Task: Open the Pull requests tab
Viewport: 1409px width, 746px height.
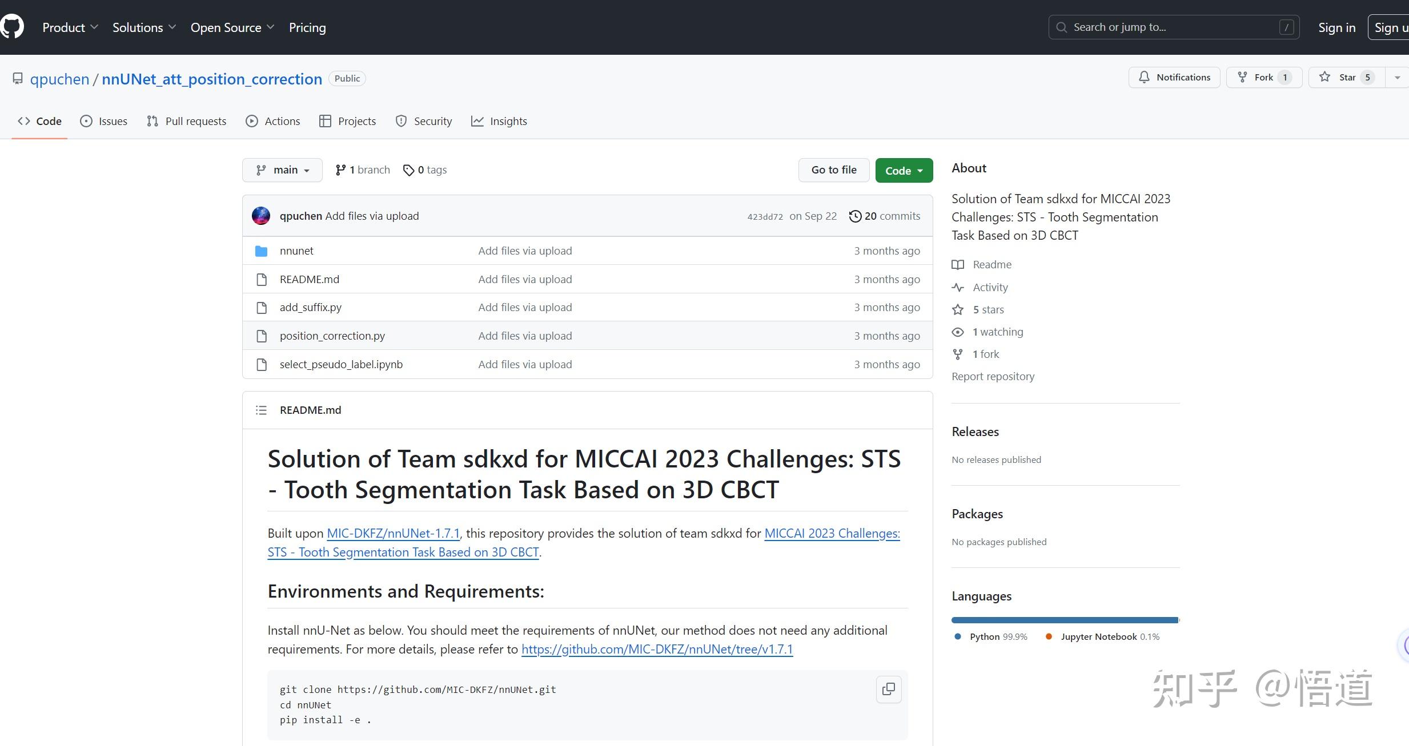Action: pyautogui.click(x=187, y=121)
